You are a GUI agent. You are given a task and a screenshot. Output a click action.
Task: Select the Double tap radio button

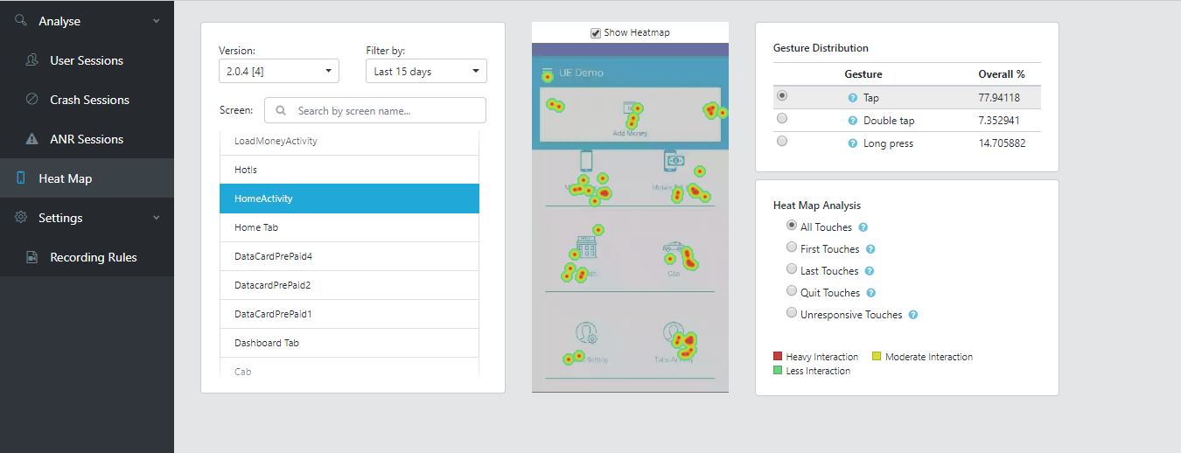point(782,118)
